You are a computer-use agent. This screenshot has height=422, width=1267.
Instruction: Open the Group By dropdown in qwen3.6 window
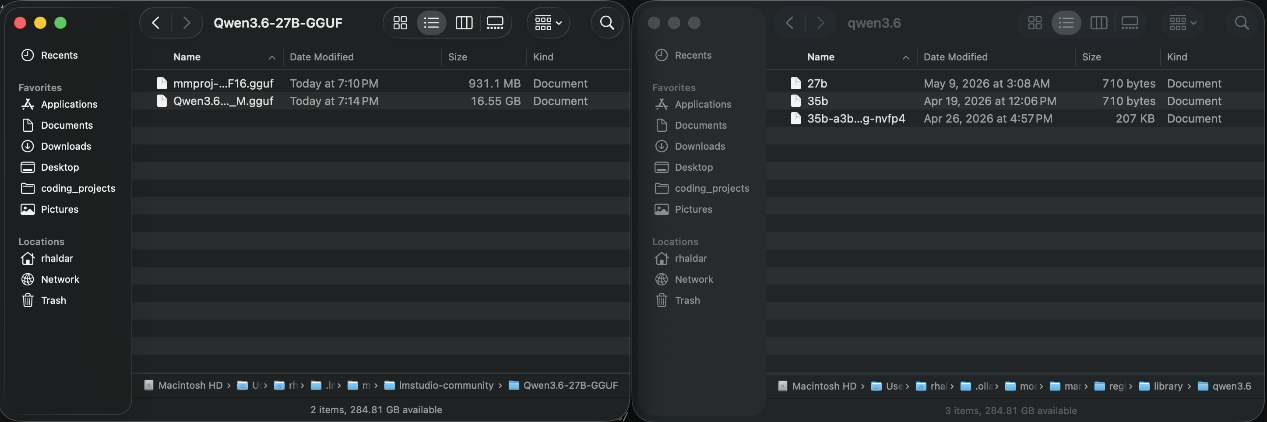(x=1183, y=23)
